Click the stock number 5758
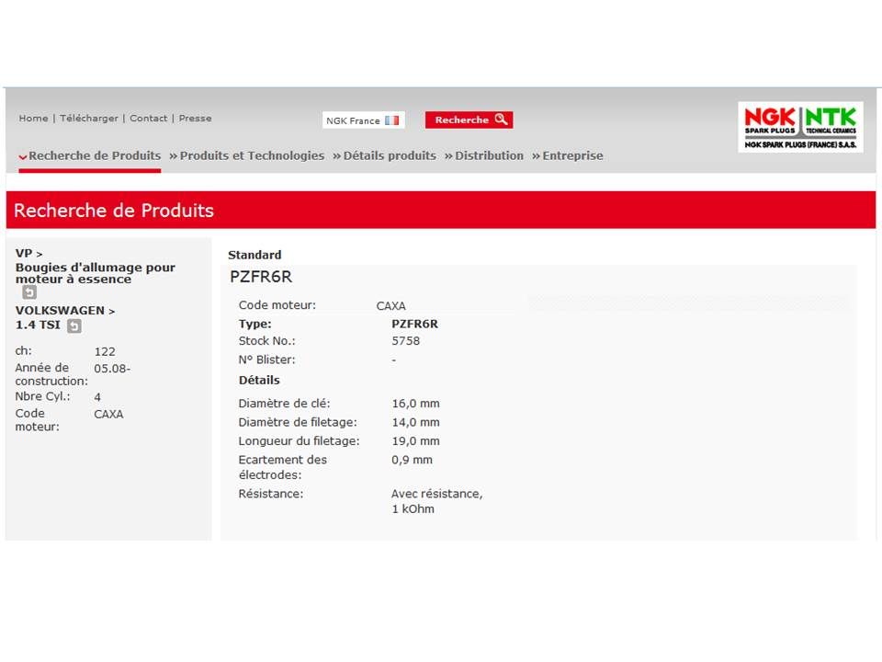Screen dimensions: 882x662 [x=406, y=341]
